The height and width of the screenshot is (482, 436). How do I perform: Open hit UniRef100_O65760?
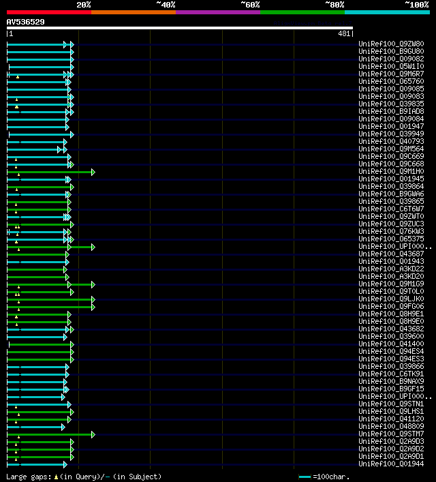[x=391, y=81]
